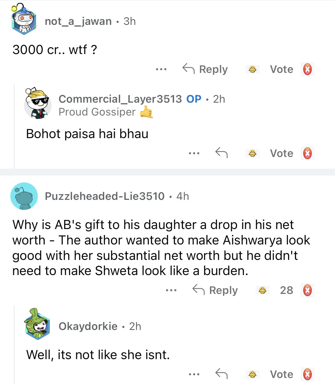Reply to not_a_jawan's '3000 cr' comment
Screen dimensions: 335x384
pos(205,69)
